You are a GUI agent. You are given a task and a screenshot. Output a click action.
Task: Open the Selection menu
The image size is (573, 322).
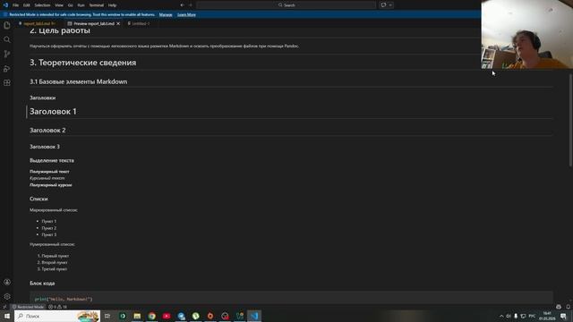pos(42,5)
